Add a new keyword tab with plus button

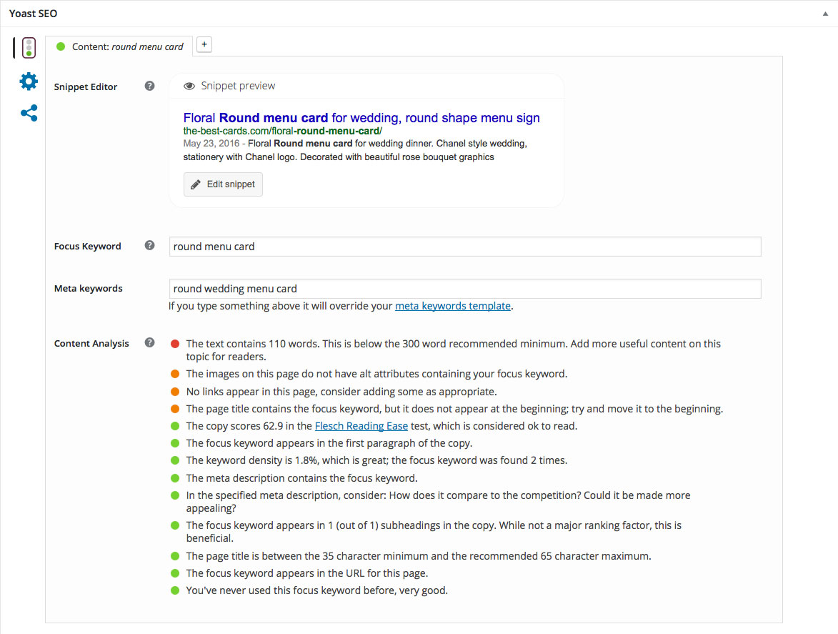(204, 45)
